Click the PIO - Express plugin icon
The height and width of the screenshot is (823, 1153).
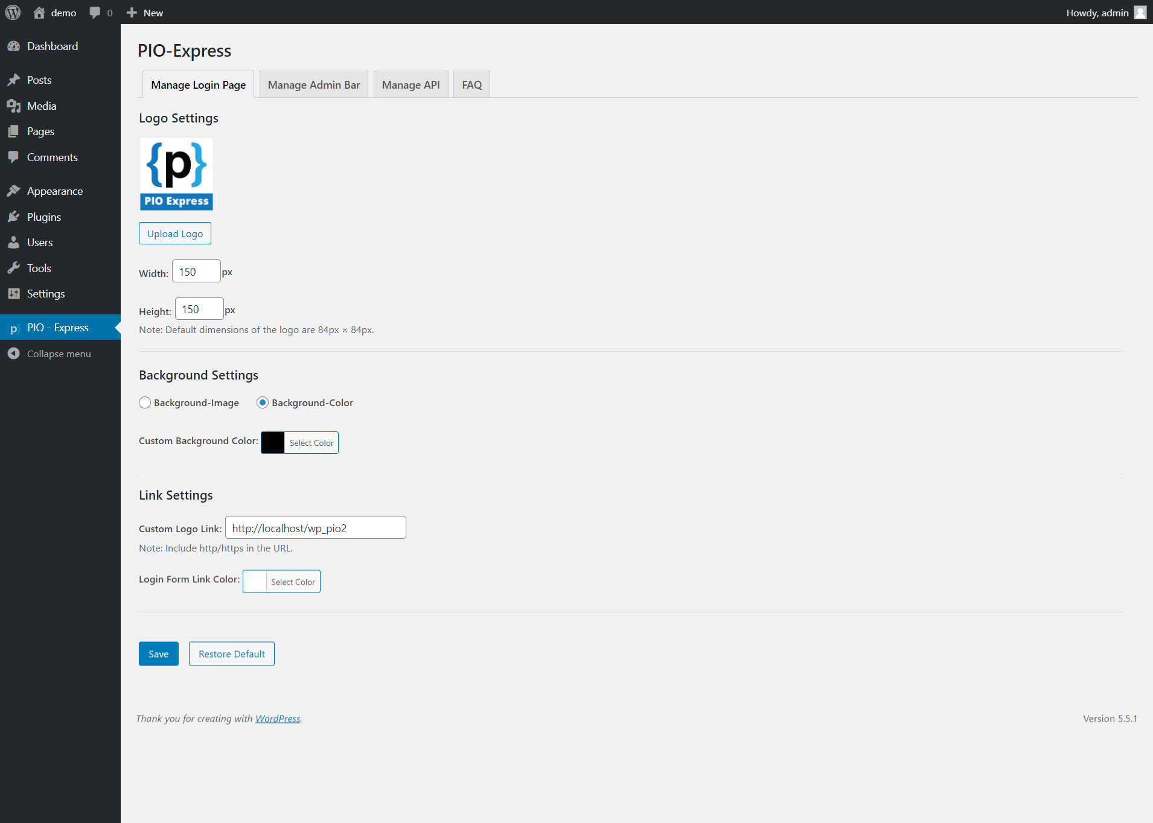(x=13, y=328)
